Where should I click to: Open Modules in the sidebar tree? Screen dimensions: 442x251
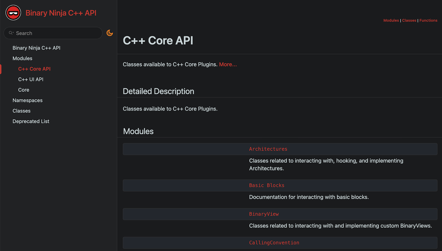(22, 58)
